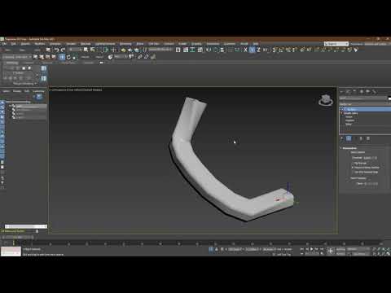Image resolution: width=391 pixels, height=293 pixels.
Task: Toggle the Pin Stack button
Action: pyautogui.click(x=342, y=138)
